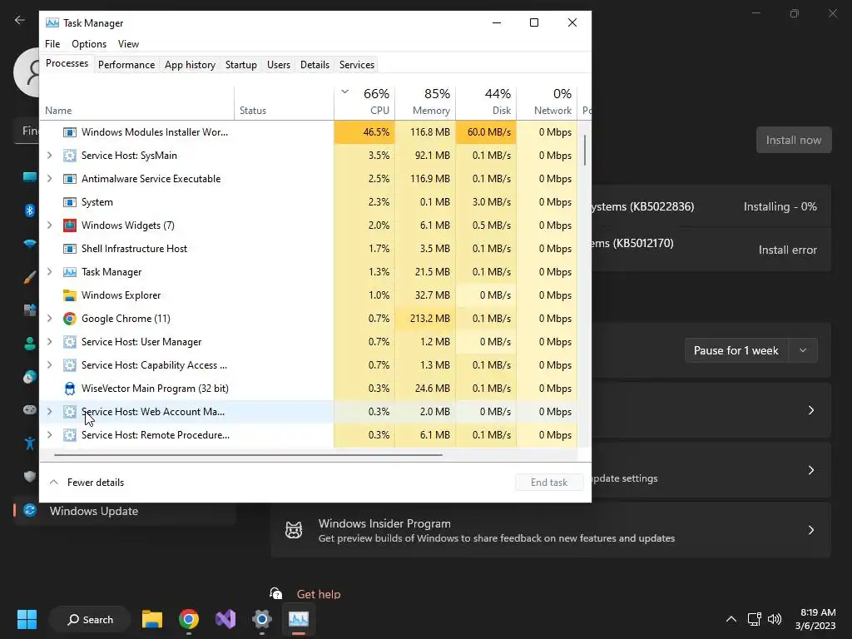Click the Service Host: Remote Procedure icon
This screenshot has height=639, width=852.
point(70,435)
